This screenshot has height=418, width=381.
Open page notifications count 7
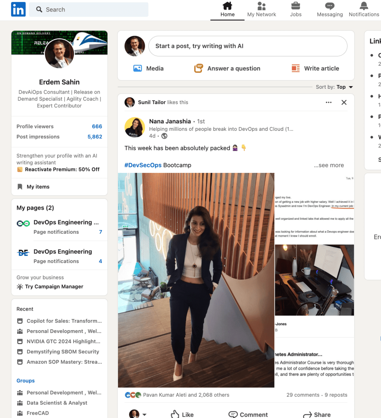click(x=100, y=232)
